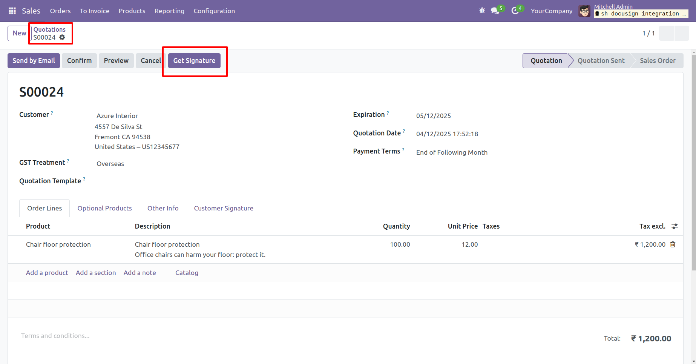
Task: Click Mitchell Admin user avatar
Action: (584, 11)
